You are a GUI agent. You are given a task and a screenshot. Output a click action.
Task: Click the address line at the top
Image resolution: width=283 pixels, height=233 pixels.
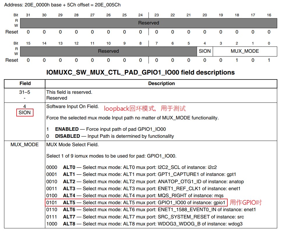62,5
